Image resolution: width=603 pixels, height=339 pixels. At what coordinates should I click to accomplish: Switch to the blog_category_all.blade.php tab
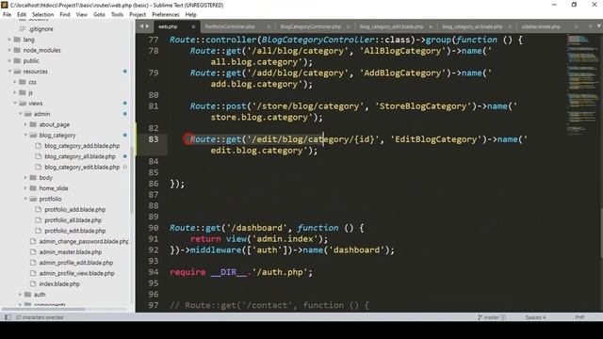pos(472,26)
